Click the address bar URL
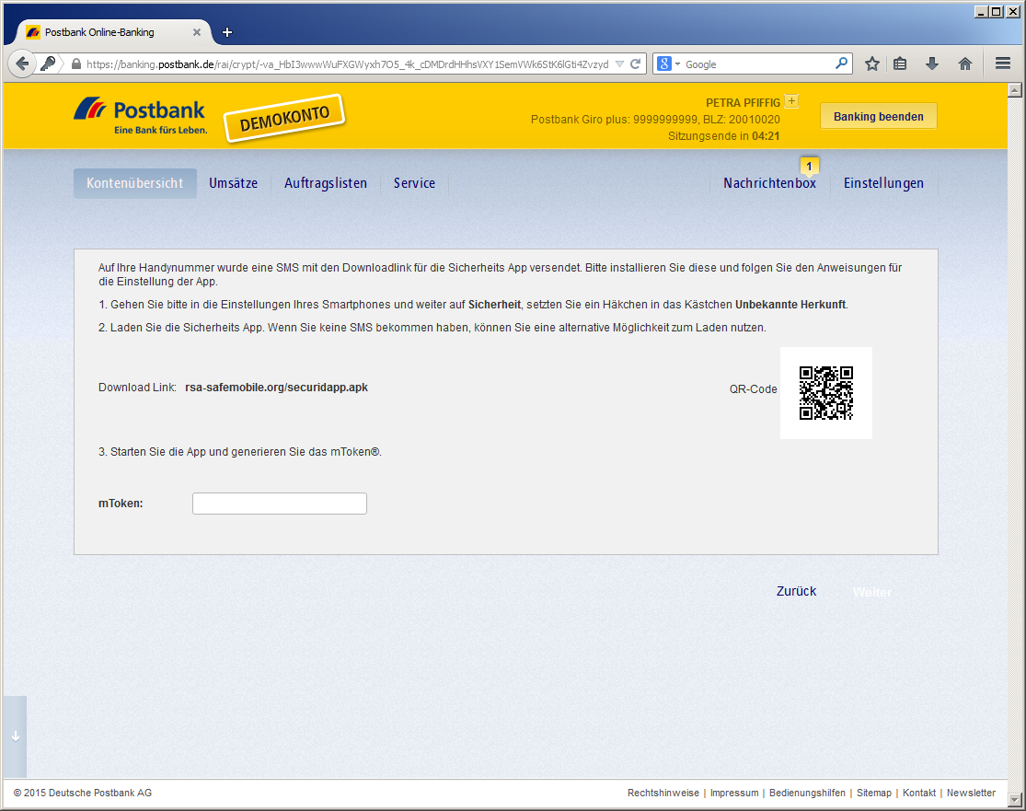Screen dimensions: 1026x811 coord(348,64)
